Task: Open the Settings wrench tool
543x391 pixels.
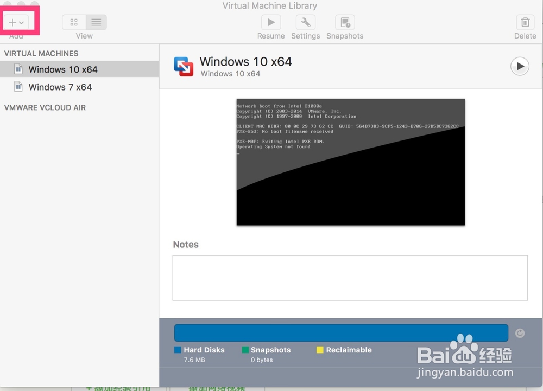Action: tap(305, 22)
